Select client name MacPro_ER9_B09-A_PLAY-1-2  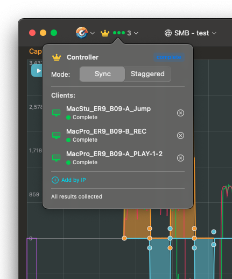click(x=114, y=154)
